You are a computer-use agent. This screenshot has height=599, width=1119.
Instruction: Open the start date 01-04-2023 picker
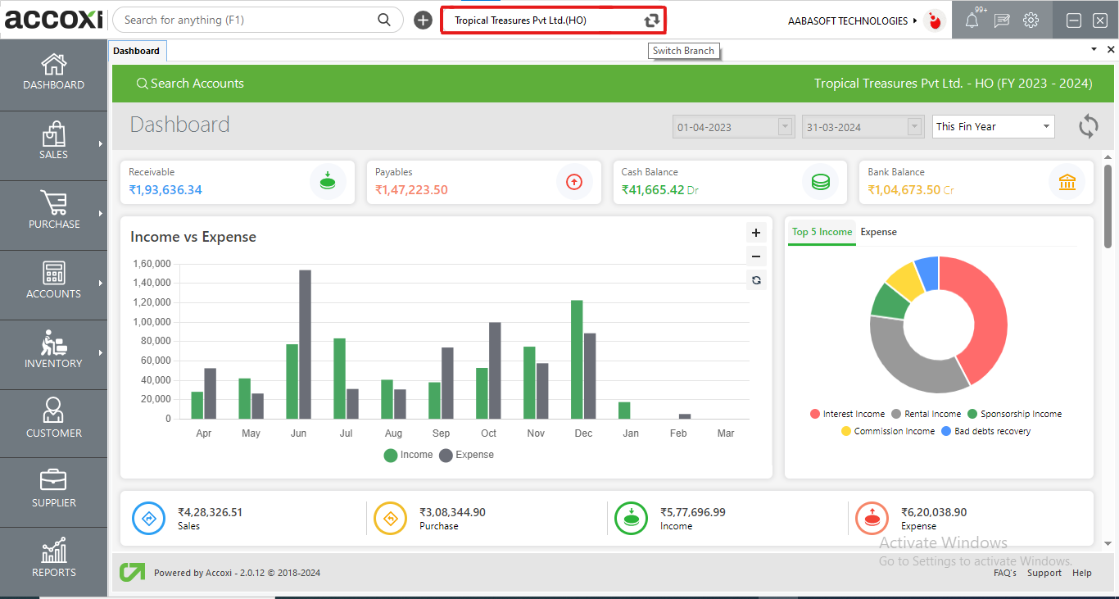[786, 127]
